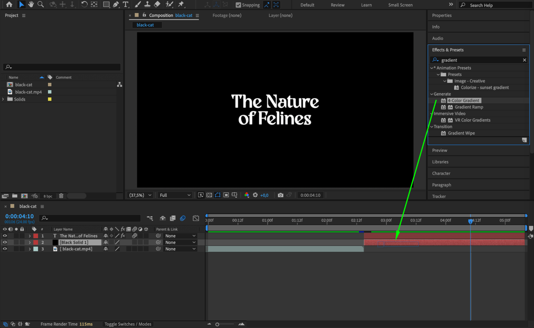Toggle Snapping checkbox
The height and width of the screenshot is (328, 534).
click(238, 5)
